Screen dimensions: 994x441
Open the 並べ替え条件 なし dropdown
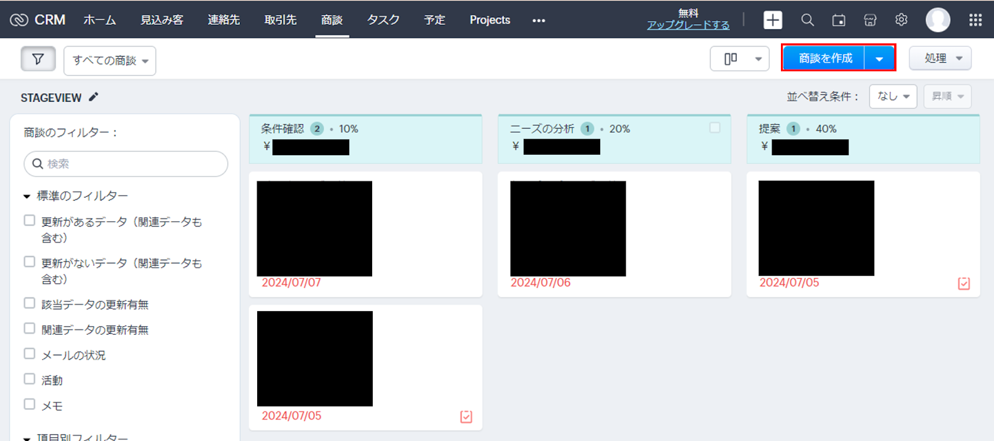(x=893, y=96)
